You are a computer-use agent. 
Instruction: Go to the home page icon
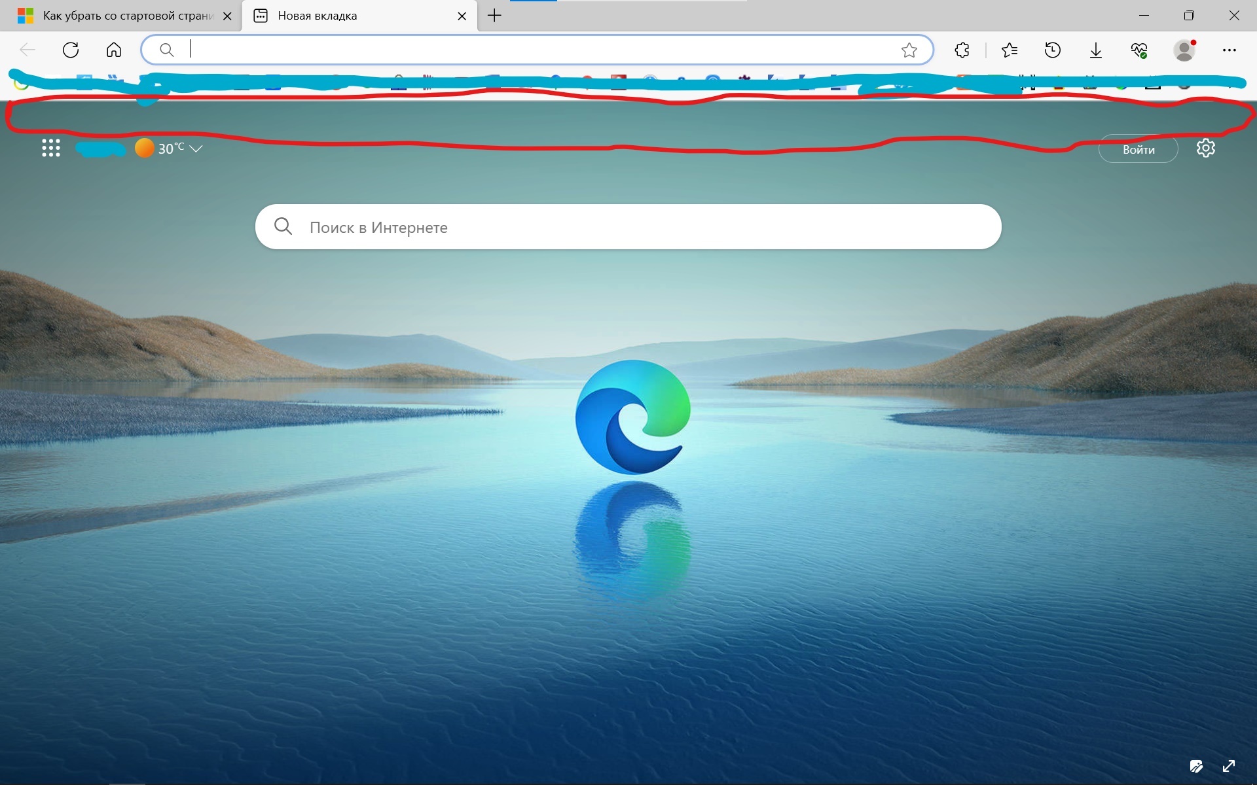114,50
